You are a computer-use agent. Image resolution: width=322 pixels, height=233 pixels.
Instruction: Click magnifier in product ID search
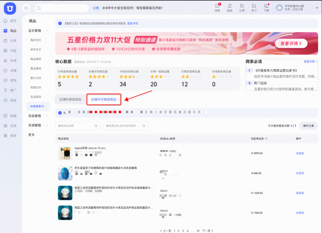pos(144,126)
